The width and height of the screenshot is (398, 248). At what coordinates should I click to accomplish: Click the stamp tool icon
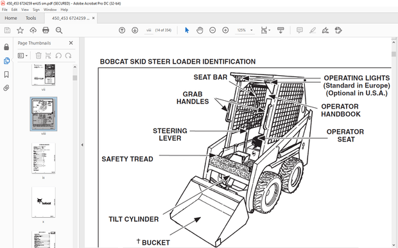pos(338,30)
